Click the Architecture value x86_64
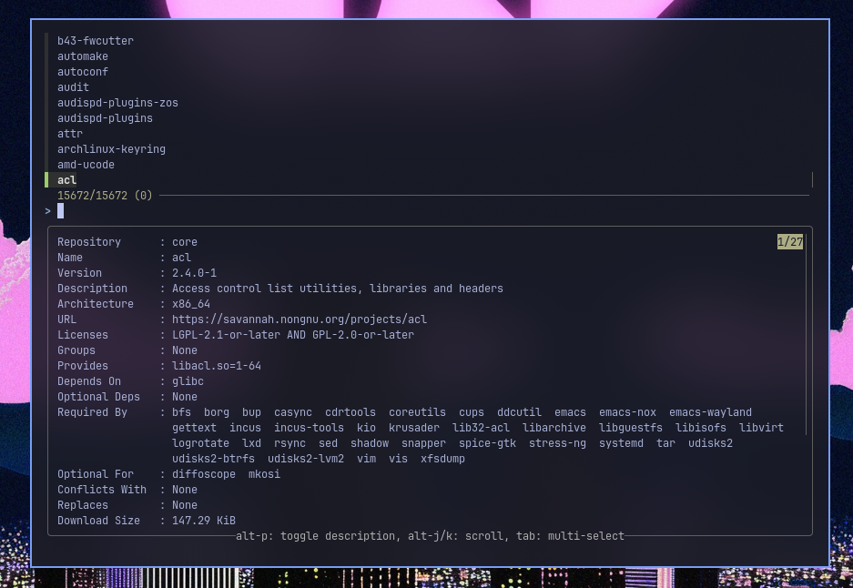This screenshot has height=588, width=853. tap(191, 304)
